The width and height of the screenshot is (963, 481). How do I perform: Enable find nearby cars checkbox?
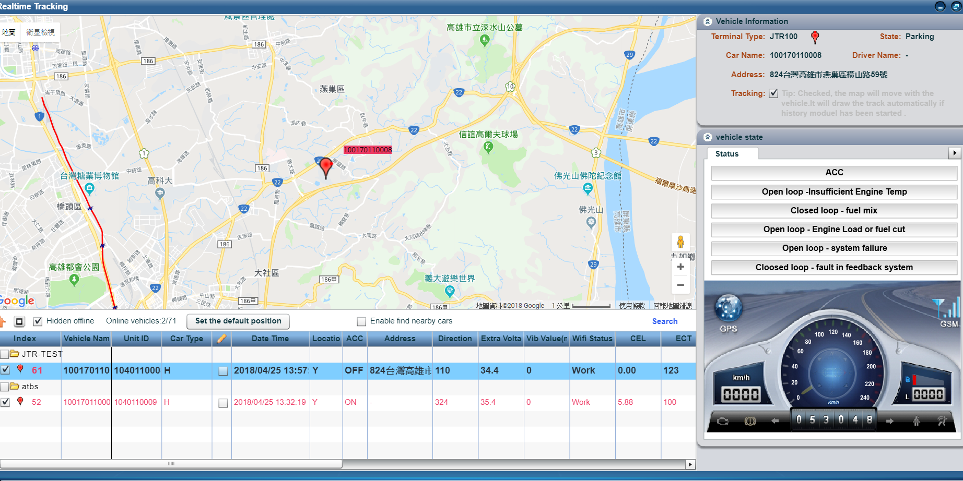[x=361, y=321]
